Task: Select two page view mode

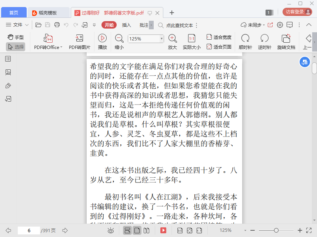Action: (x=146, y=230)
